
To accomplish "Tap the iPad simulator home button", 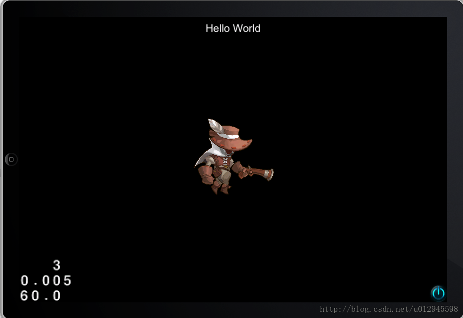I will pos(11,160).
